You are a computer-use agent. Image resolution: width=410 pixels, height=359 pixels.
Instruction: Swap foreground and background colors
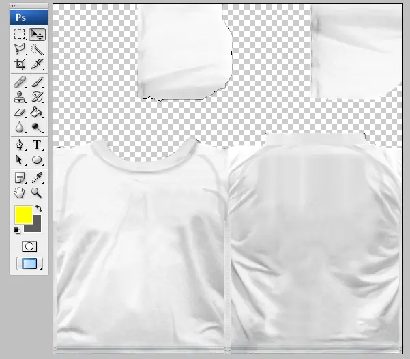(x=39, y=208)
